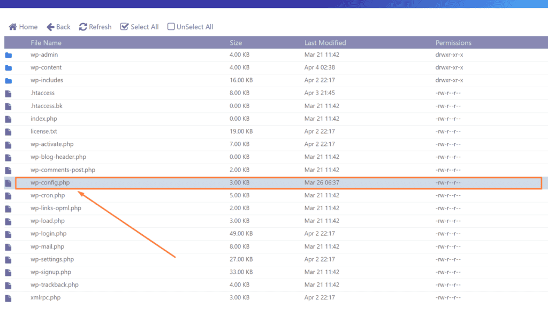Click the wp-settings.php file icon
Viewport: 548px width, 316px height.
coord(9,260)
